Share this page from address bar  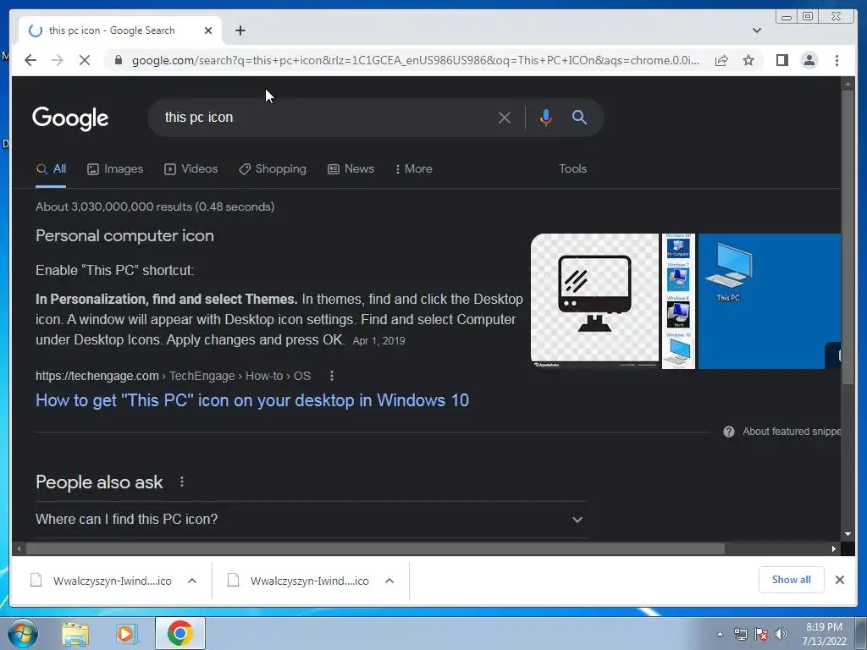[x=721, y=60]
